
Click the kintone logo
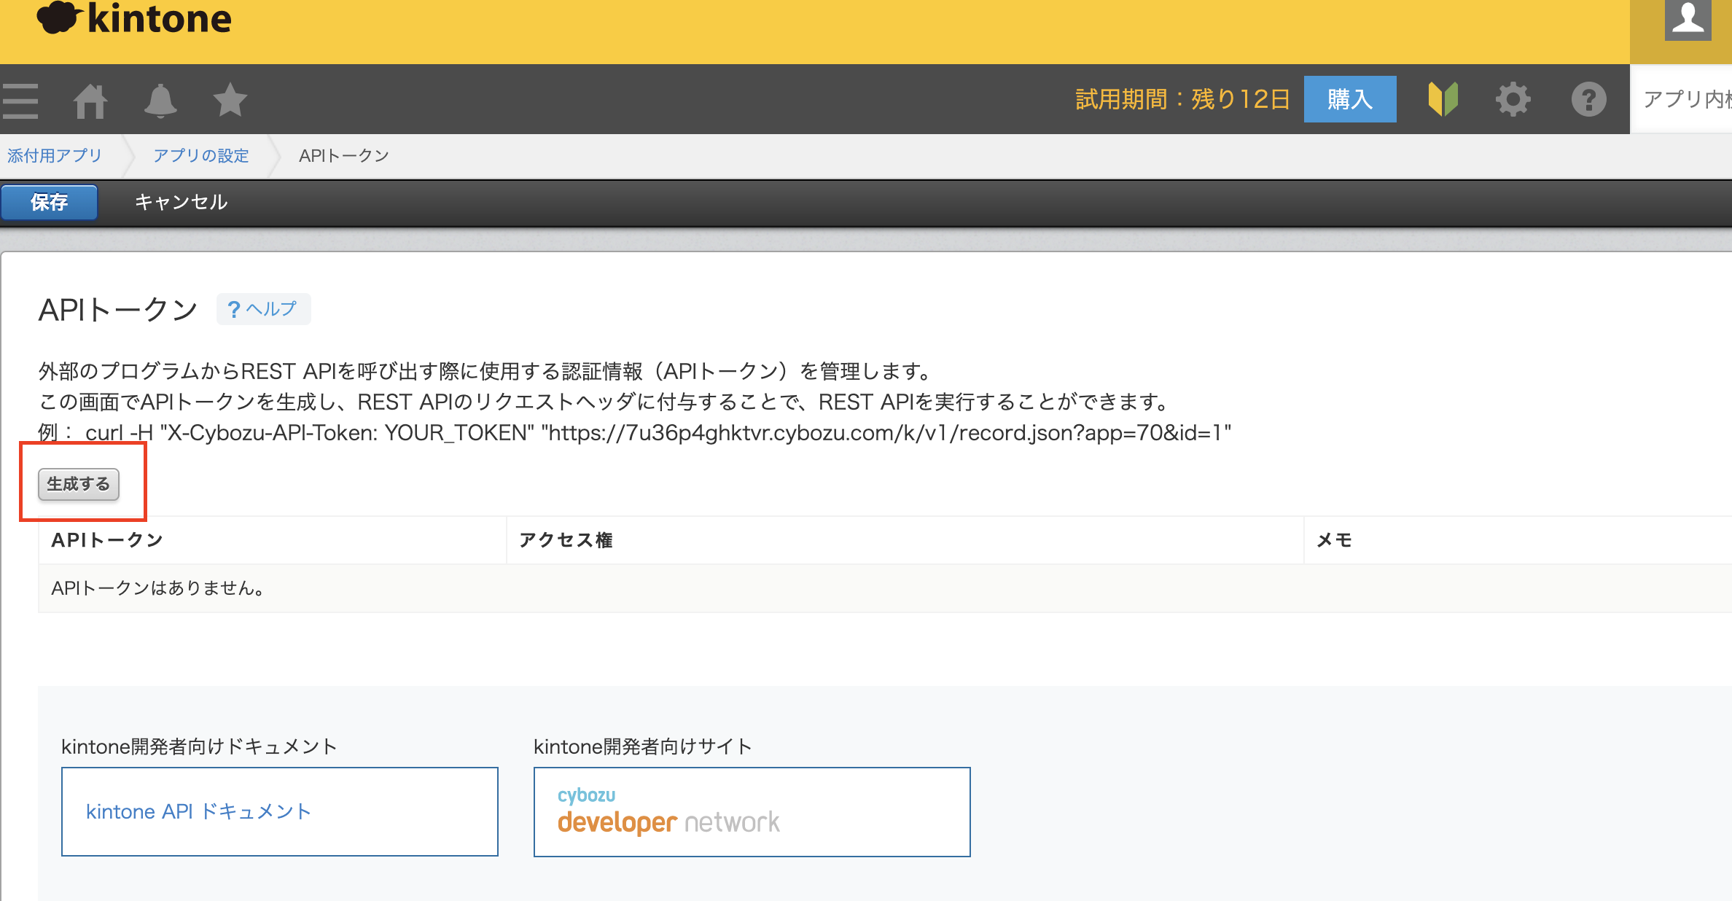(134, 18)
